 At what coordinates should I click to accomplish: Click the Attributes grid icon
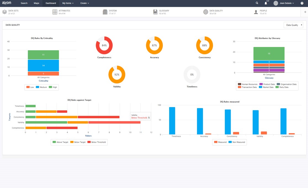point(55,12)
